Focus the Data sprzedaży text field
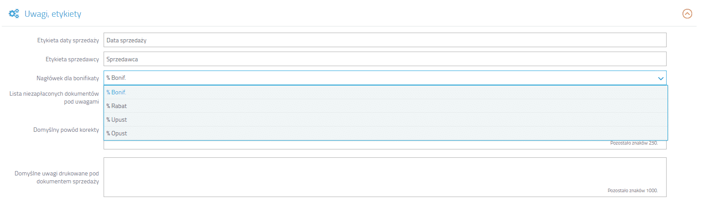The width and height of the screenshot is (701, 201). [x=384, y=40]
